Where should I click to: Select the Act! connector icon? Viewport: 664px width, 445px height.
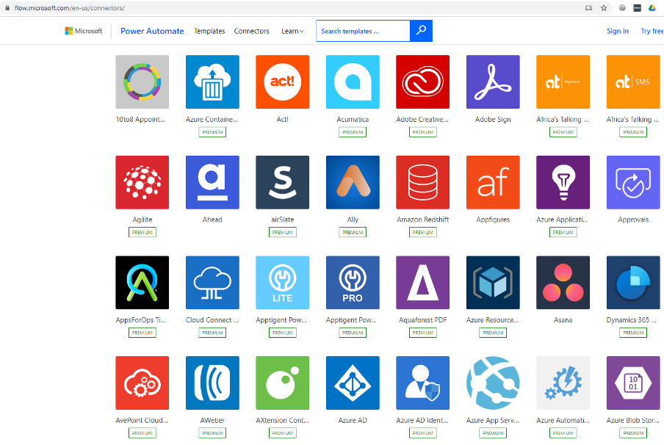point(282,82)
